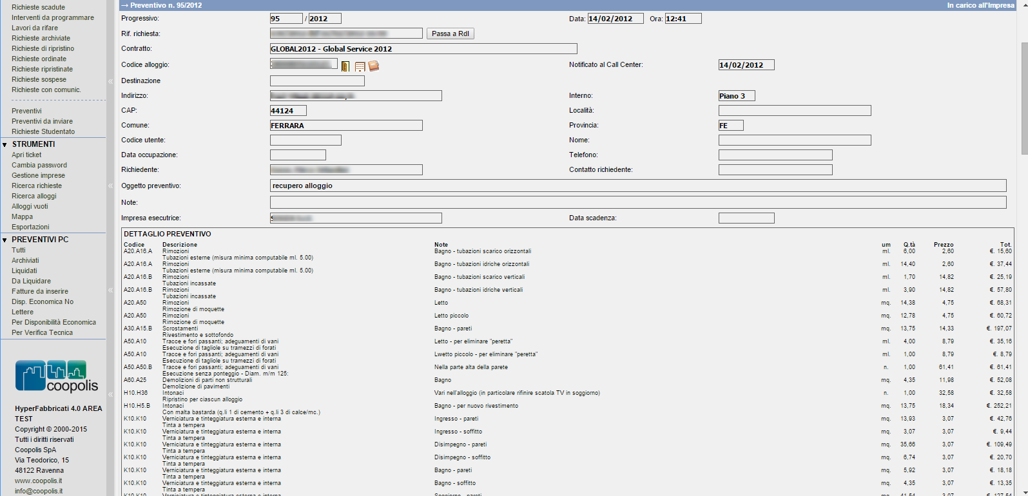Show Archiviati preventivi

pyautogui.click(x=25, y=260)
